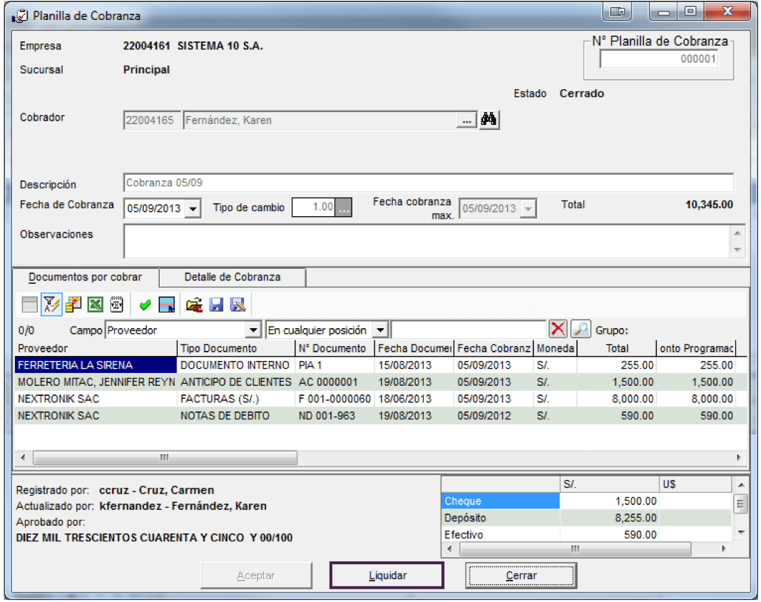Open Fecha de Cobranza date dropdown
This screenshot has width=761, height=602.
(193, 208)
